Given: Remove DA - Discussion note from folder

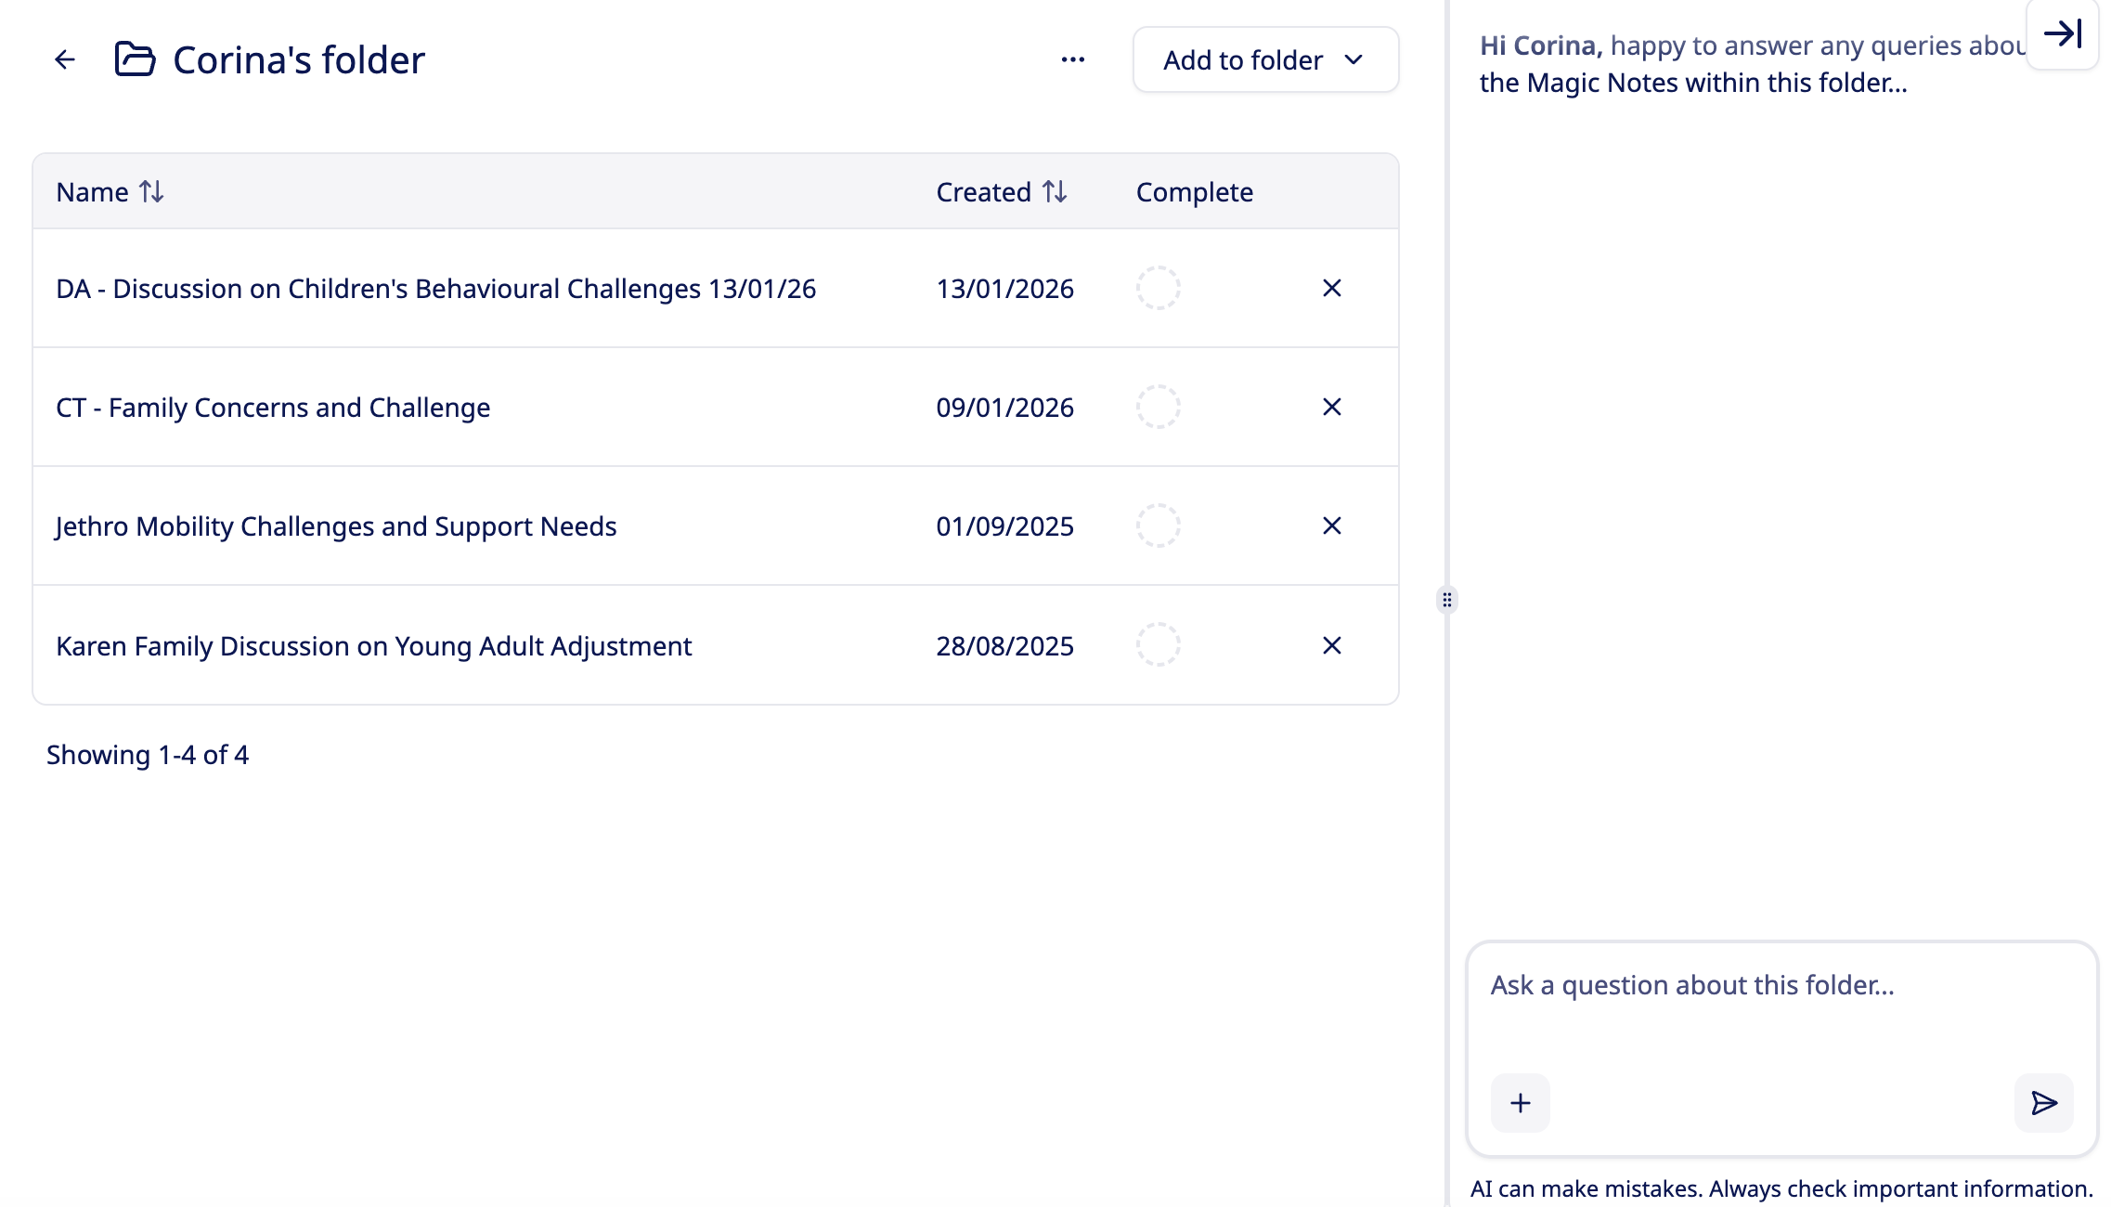Looking at the screenshot, I should click(x=1331, y=289).
